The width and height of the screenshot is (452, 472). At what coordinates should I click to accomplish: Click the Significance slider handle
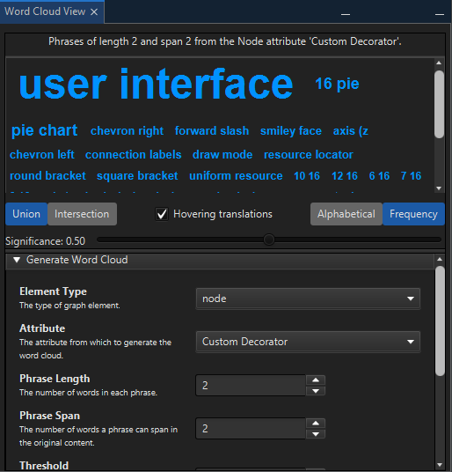269,240
